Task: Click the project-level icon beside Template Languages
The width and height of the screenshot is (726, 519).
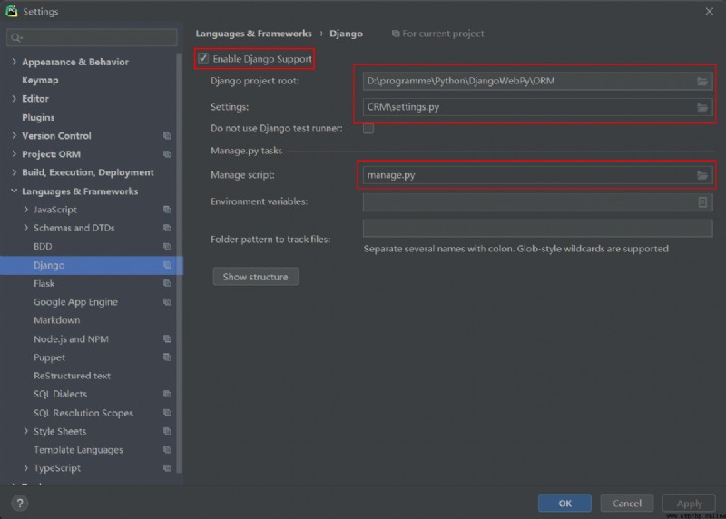Action: 167,449
